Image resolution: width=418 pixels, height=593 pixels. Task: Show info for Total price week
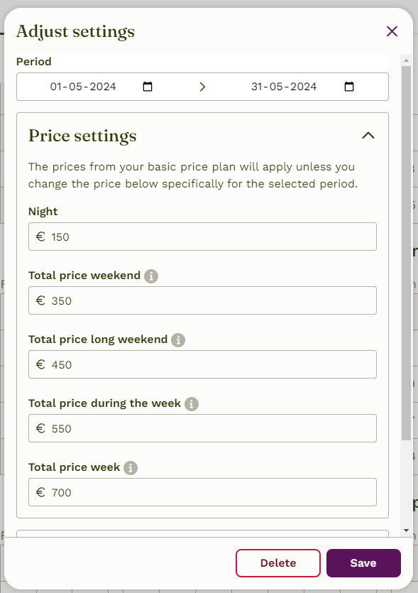coord(131,468)
